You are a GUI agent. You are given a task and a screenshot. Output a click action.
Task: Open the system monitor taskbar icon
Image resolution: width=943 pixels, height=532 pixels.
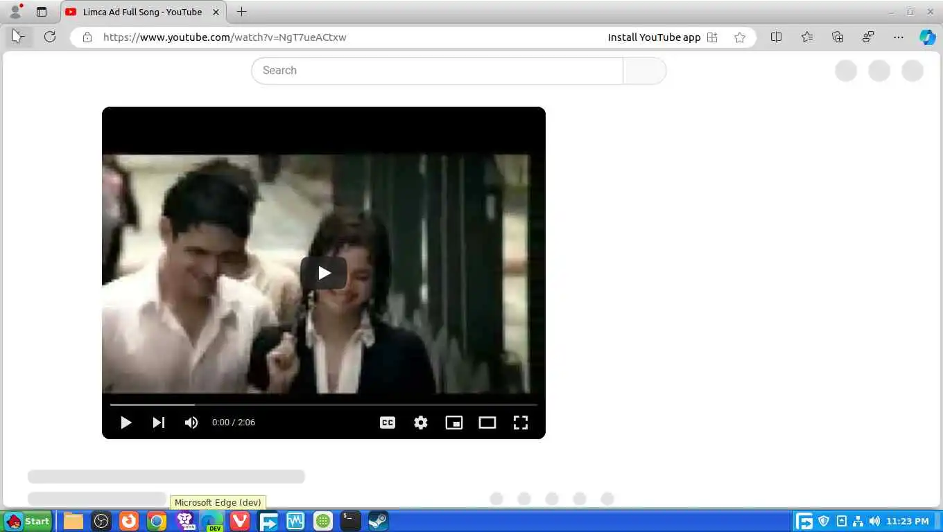coord(295,521)
